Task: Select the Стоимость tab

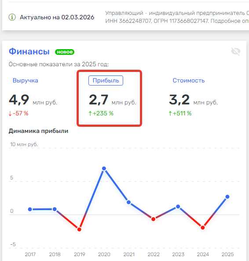Action: (x=189, y=80)
